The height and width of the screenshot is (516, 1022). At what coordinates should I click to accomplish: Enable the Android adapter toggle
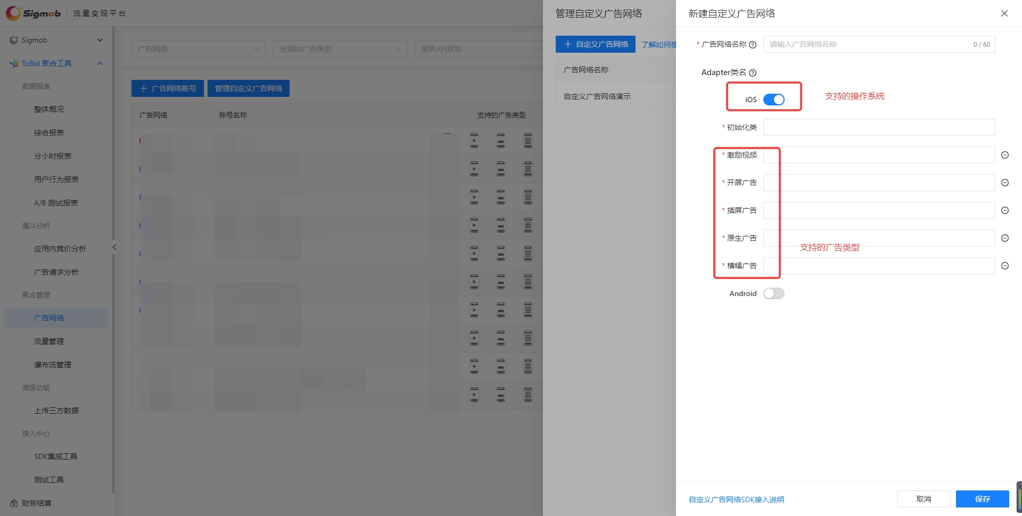[773, 293]
